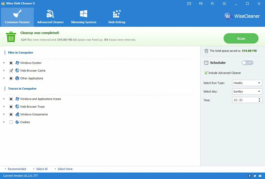Open the wrench settings icon in the title bar
The width and height of the screenshot is (265, 179).
pos(212,4)
